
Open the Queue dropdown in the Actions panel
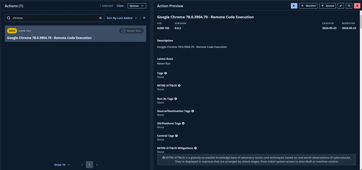coord(137,6)
